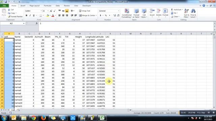The width and height of the screenshot is (216, 121).
Task: Open Sort & Filter menu
Action: point(186,13)
